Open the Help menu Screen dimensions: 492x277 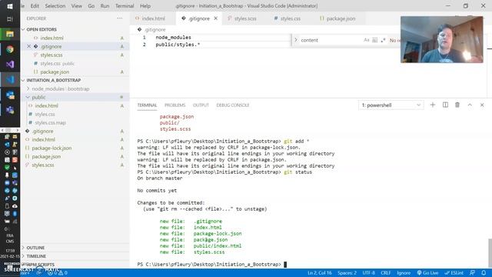(x=145, y=6)
